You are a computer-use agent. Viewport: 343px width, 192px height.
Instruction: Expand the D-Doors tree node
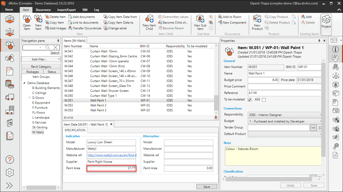[30, 98]
